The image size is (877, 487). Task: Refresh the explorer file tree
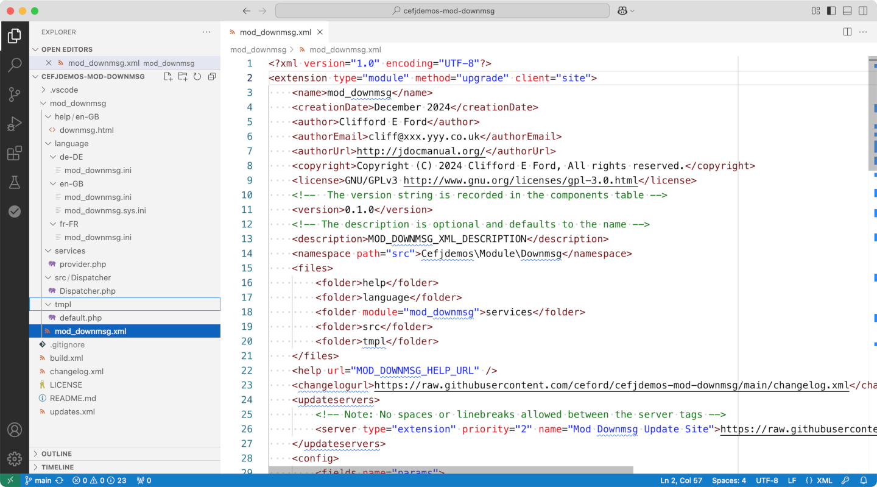click(x=197, y=77)
